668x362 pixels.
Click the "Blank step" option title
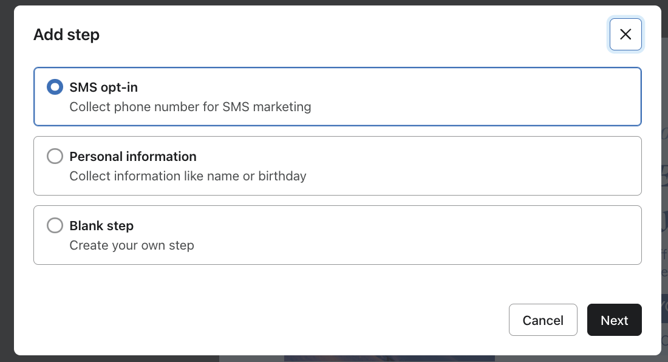(x=101, y=226)
